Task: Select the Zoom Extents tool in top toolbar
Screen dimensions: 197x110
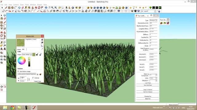Action: [x=55, y=8]
